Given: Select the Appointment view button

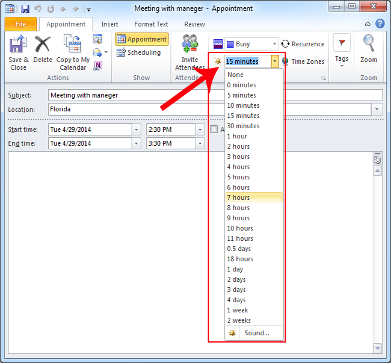Looking at the screenshot, I should pyautogui.click(x=141, y=39).
